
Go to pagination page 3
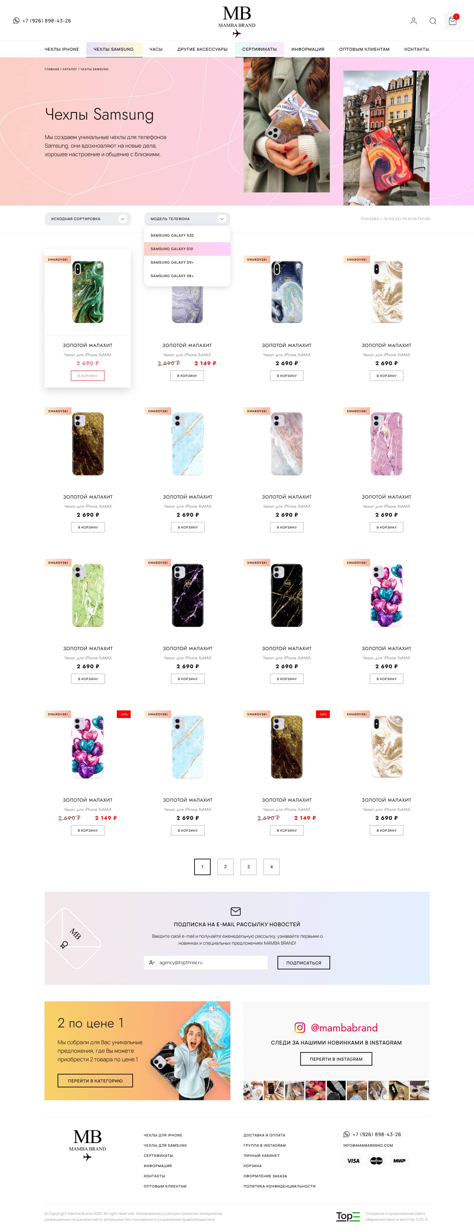coord(249,867)
